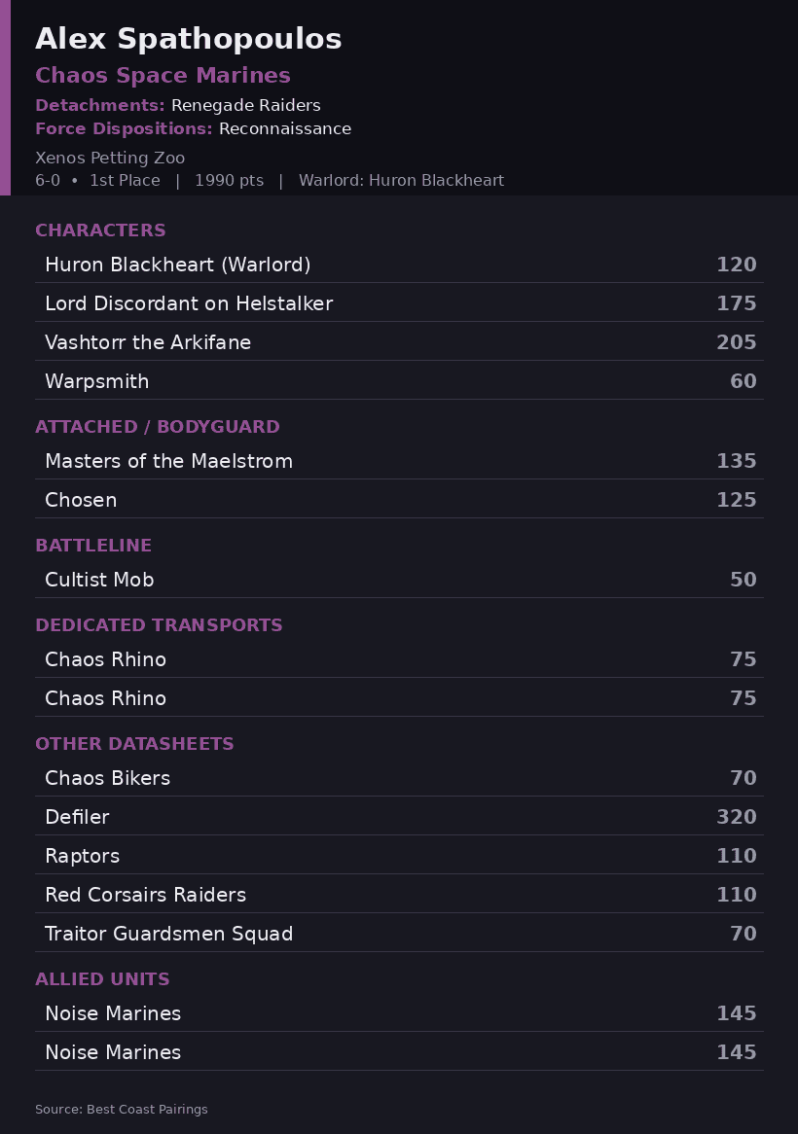Image resolution: width=798 pixels, height=1134 pixels.
Task: Click the Characters section heading
Action: click(x=100, y=230)
